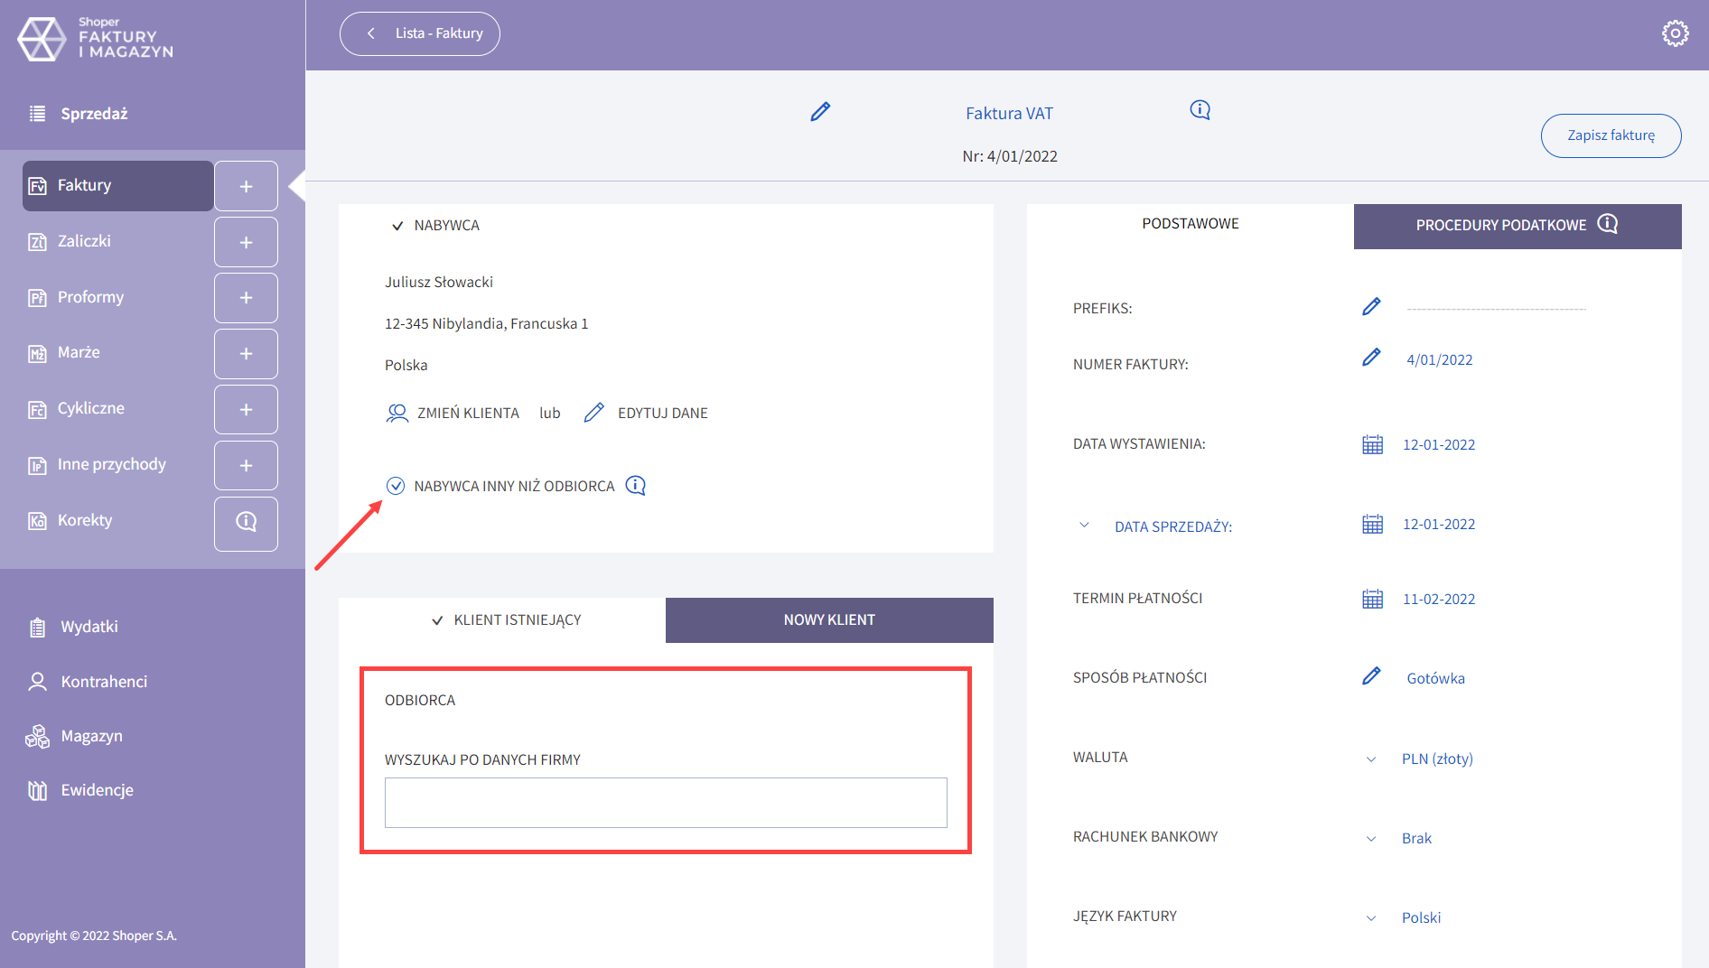Add new Faktury with plus button
1709x968 pixels.
[x=246, y=186]
